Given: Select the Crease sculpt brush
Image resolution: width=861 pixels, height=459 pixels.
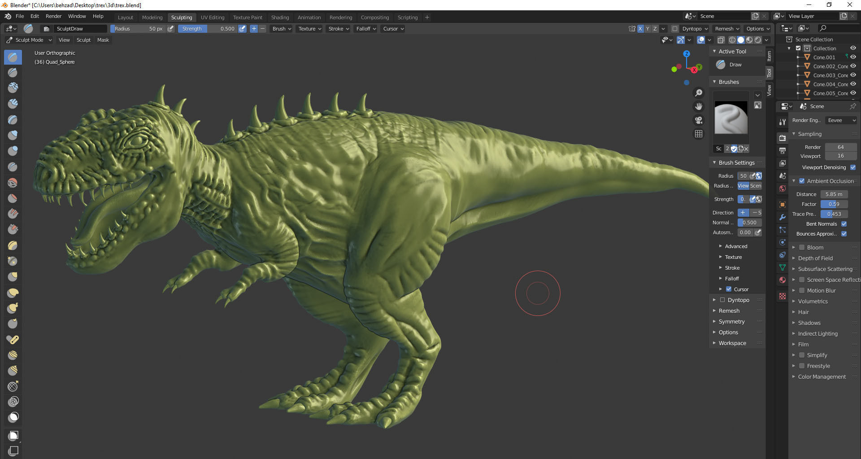Looking at the screenshot, I should pyautogui.click(x=13, y=166).
